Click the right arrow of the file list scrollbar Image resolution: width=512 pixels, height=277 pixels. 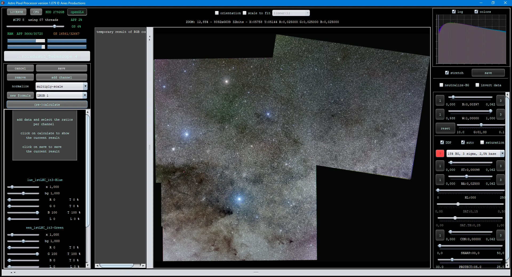pos(143,266)
